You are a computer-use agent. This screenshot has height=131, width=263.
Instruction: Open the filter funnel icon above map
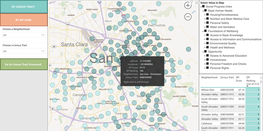point(192,2)
